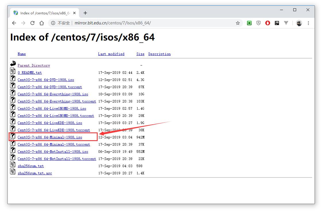
Task: Click the file icon beside Minimal-1908.torrent
Action: pos(13,142)
